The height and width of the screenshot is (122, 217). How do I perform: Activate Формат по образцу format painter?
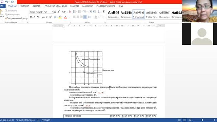pyautogui.click(x=16, y=18)
